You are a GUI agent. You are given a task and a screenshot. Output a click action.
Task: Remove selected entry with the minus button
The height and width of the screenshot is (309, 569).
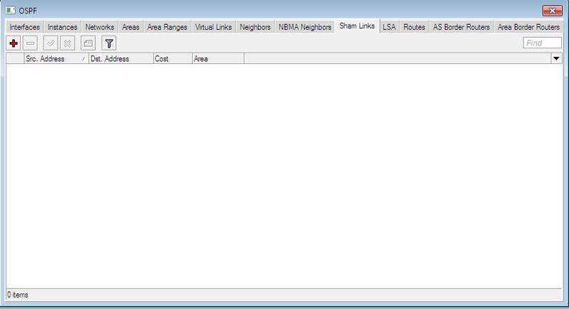(30, 43)
